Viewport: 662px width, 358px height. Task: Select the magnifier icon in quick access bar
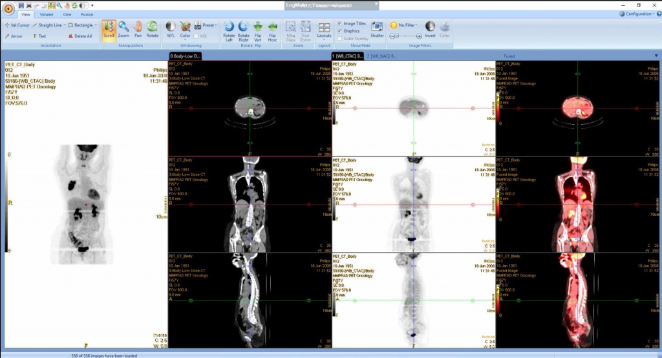pyautogui.click(x=59, y=5)
